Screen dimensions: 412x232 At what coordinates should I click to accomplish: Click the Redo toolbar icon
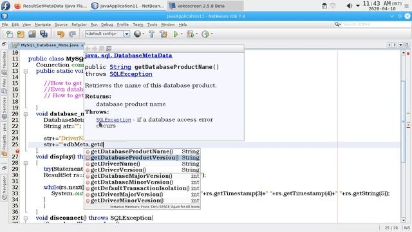(72, 34)
